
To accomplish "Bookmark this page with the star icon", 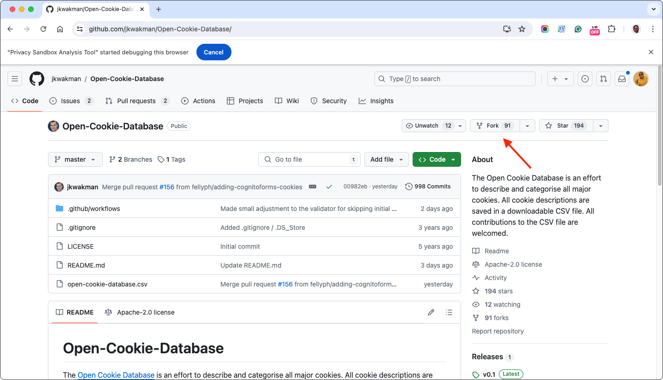I will pos(522,29).
